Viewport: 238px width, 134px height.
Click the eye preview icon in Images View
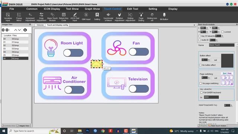tap(25, 30)
